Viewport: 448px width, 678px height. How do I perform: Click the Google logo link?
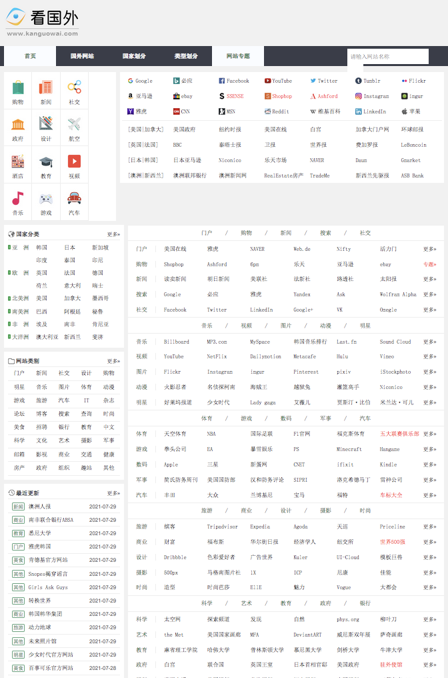tap(140, 81)
